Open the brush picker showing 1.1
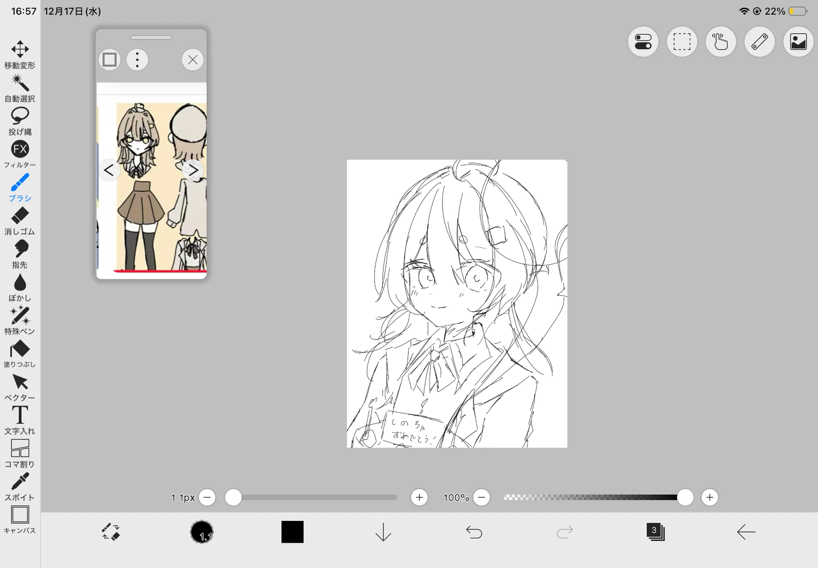The image size is (818, 568). pyautogui.click(x=202, y=532)
